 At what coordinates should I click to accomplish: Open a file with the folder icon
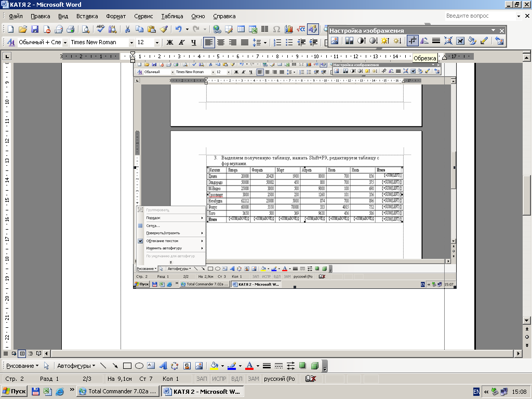coord(22,30)
